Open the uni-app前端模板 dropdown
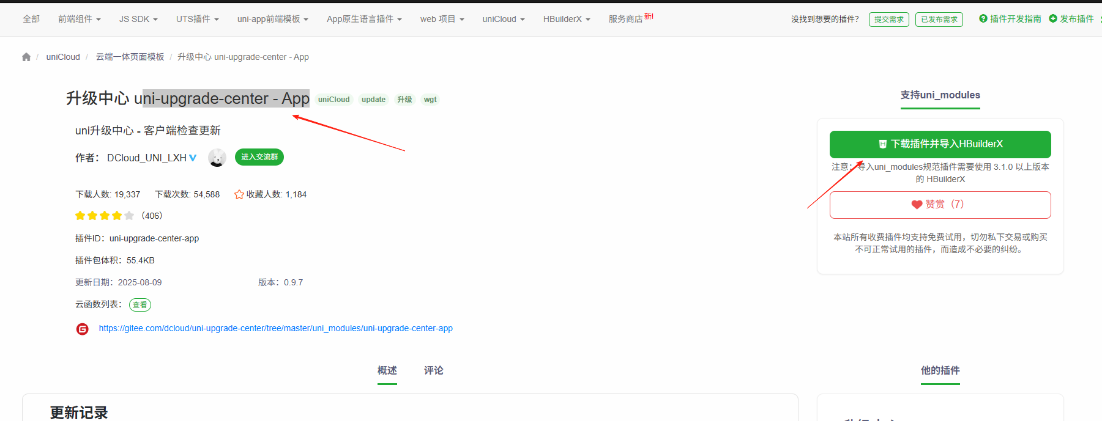 (273, 19)
